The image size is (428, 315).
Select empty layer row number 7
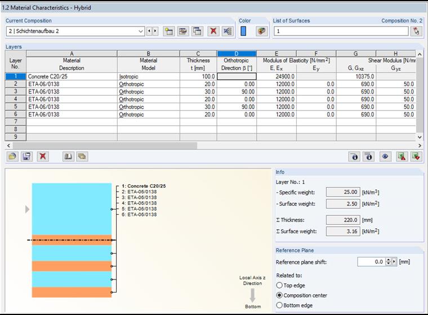pyautogui.click(x=16, y=122)
